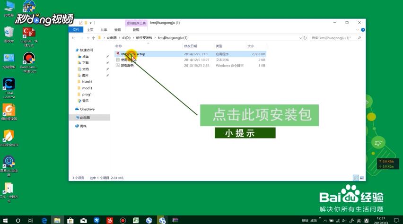The height and width of the screenshot is (224, 403).
Task: Select 此电脑 (This PC) in navigation pane
Action: click(86, 117)
